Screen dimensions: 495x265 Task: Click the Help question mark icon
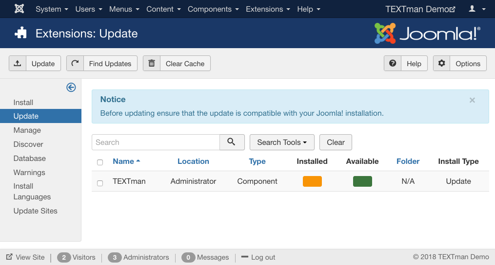(393, 63)
